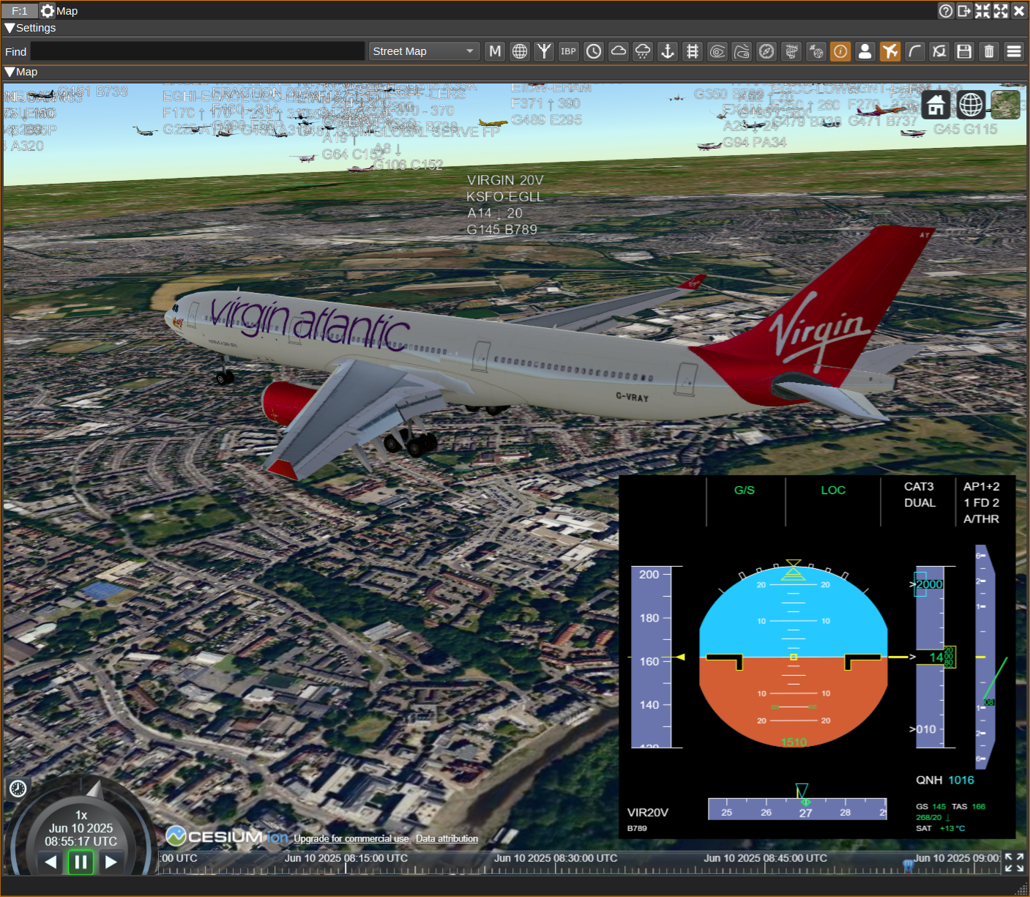This screenshot has width=1030, height=897.
Task: Toggle the second contour map layer icon
Action: (x=742, y=51)
